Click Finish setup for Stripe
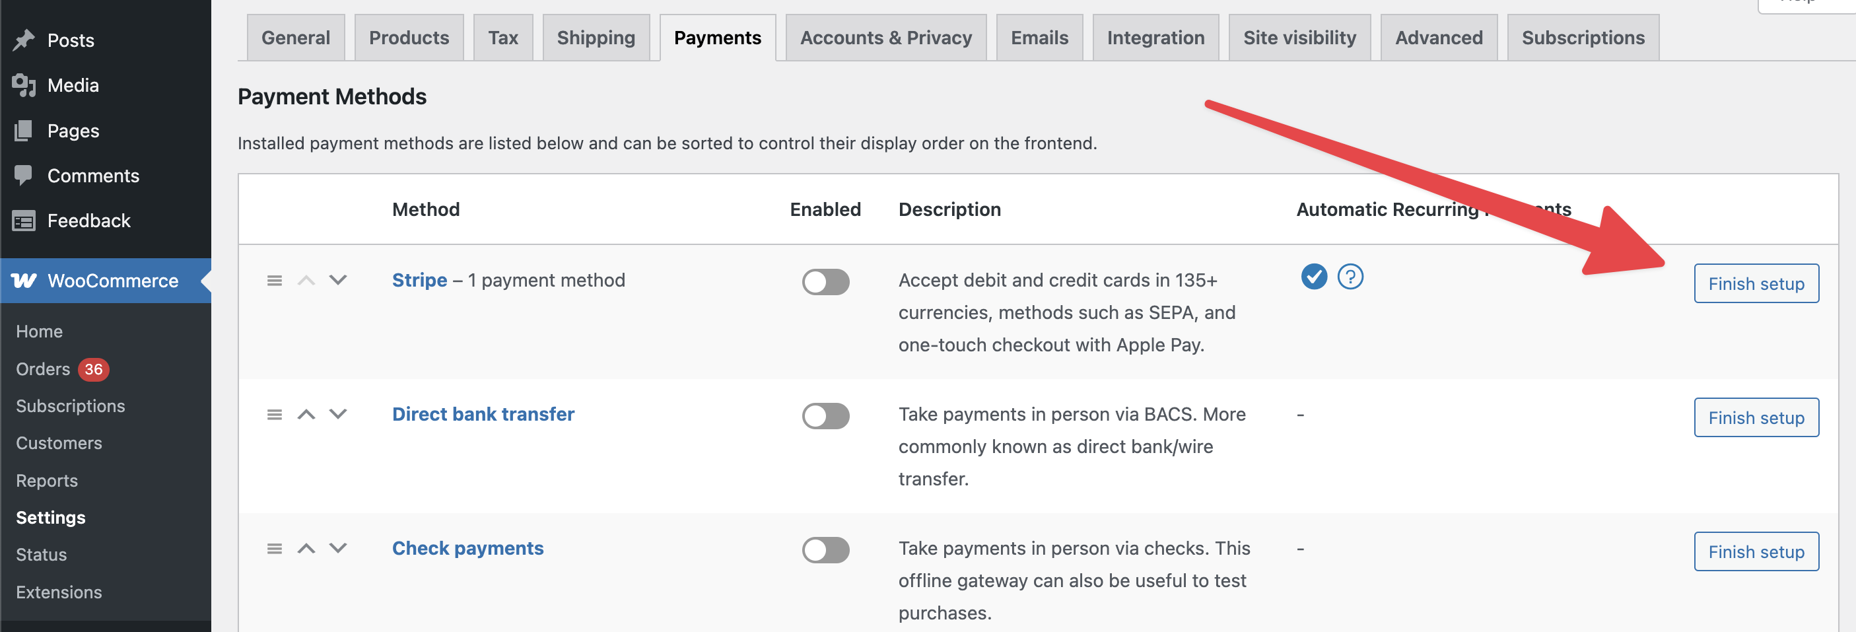 coord(1756,283)
